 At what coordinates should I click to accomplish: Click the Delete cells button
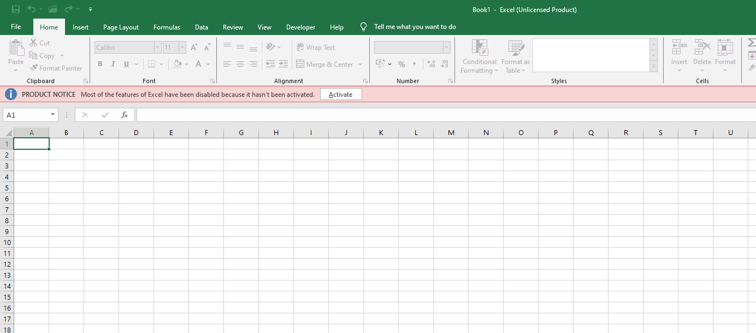coord(702,56)
